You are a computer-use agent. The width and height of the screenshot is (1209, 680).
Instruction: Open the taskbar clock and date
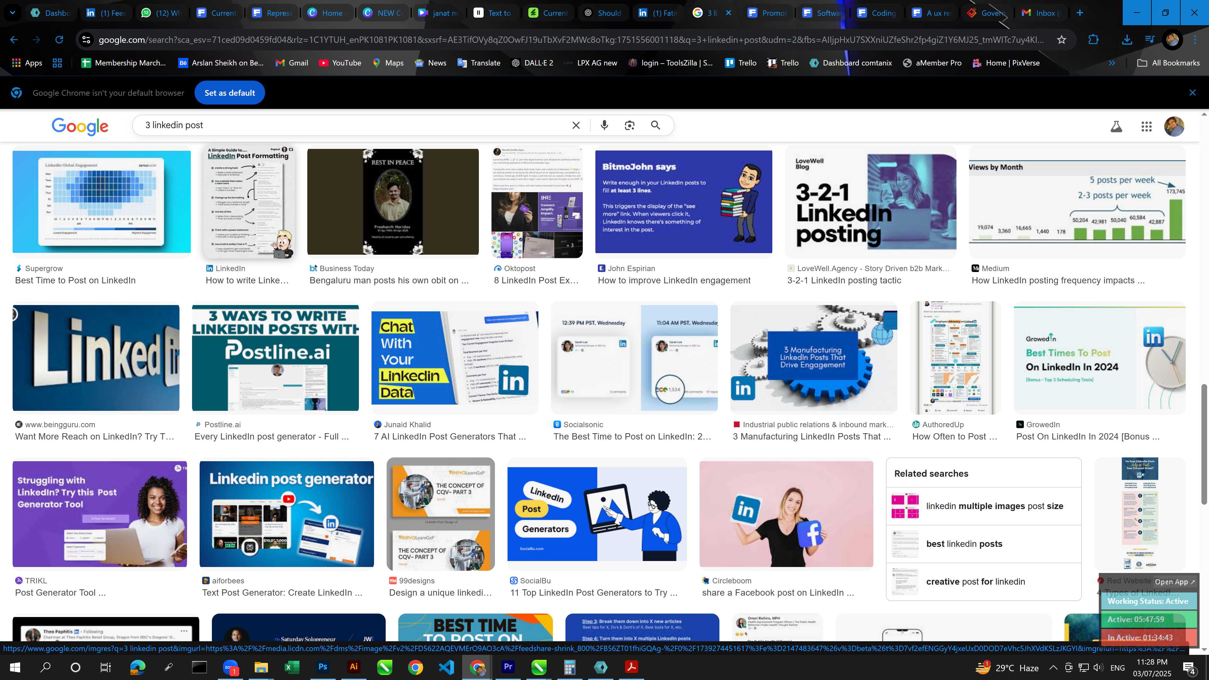pos(1152,667)
